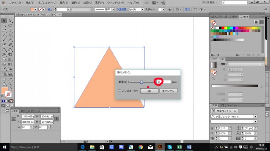The height and width of the screenshot is (151, 270).
Task: Open brush definition 基本 dropdown
Action: pyautogui.click(x=113, y=9)
